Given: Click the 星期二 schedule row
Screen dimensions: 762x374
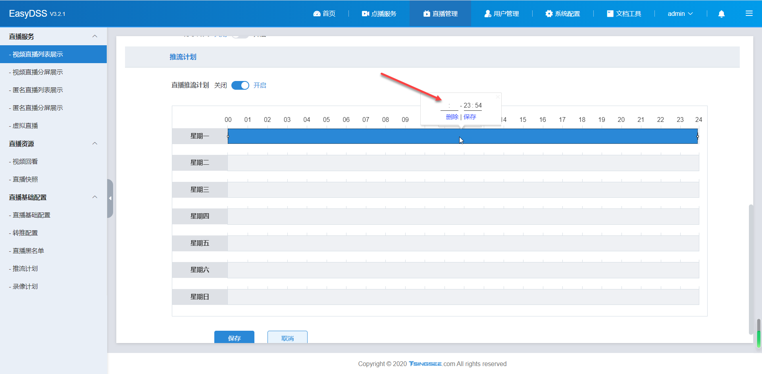Looking at the screenshot, I should (x=463, y=163).
